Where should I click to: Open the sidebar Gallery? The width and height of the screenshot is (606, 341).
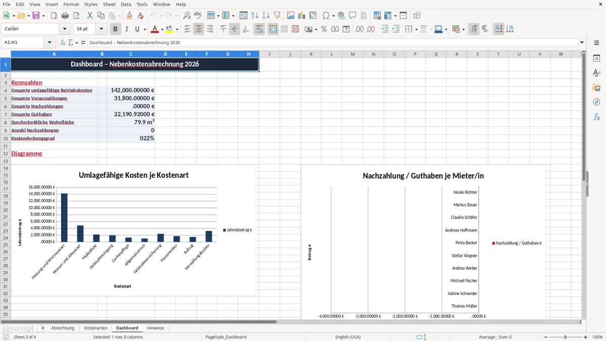(x=596, y=87)
